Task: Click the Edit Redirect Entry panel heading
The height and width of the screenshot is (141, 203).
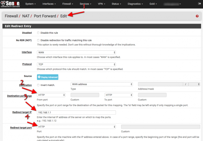Action: click(x=18, y=26)
